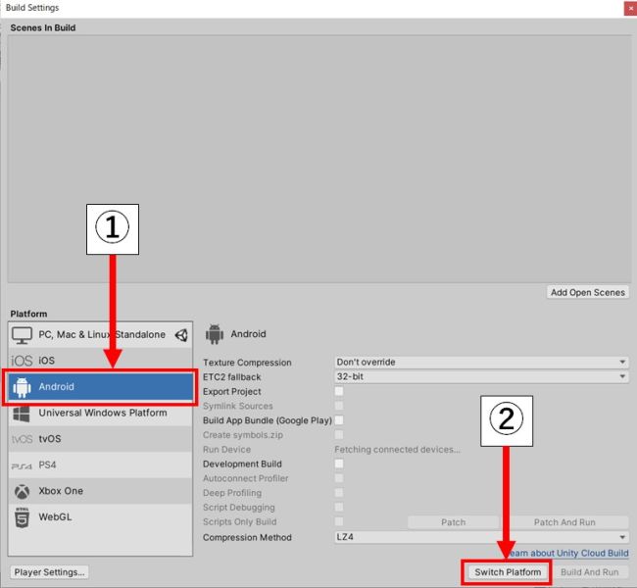Click the Fetching connected devices text
The height and width of the screenshot is (588, 637).
(397, 450)
